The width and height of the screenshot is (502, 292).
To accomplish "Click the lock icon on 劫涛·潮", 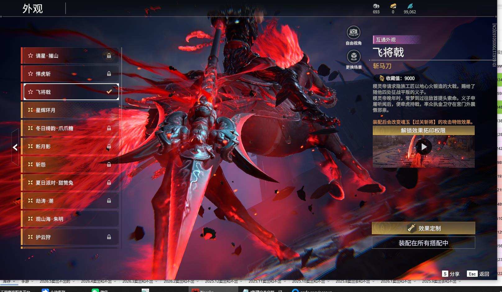I will click(109, 201).
